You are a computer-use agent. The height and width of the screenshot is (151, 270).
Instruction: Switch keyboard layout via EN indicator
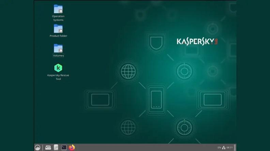click(219, 148)
